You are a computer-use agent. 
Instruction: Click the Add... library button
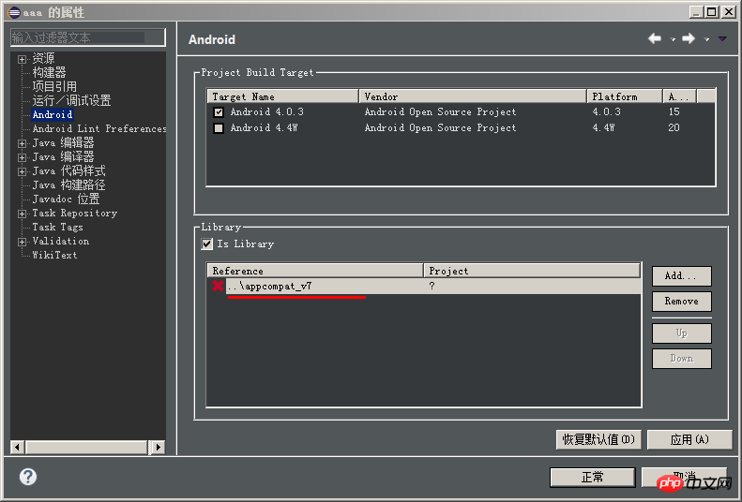(681, 276)
